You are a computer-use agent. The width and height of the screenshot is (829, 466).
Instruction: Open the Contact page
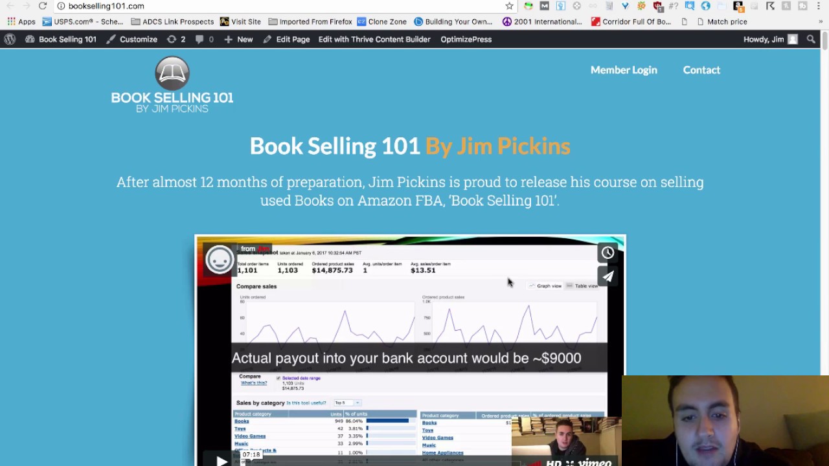click(701, 70)
